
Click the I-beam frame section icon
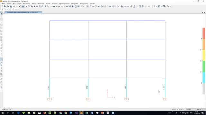(x=91, y=6)
